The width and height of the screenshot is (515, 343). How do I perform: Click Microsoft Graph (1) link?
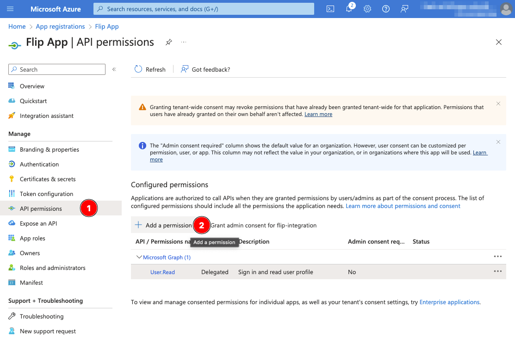(167, 257)
